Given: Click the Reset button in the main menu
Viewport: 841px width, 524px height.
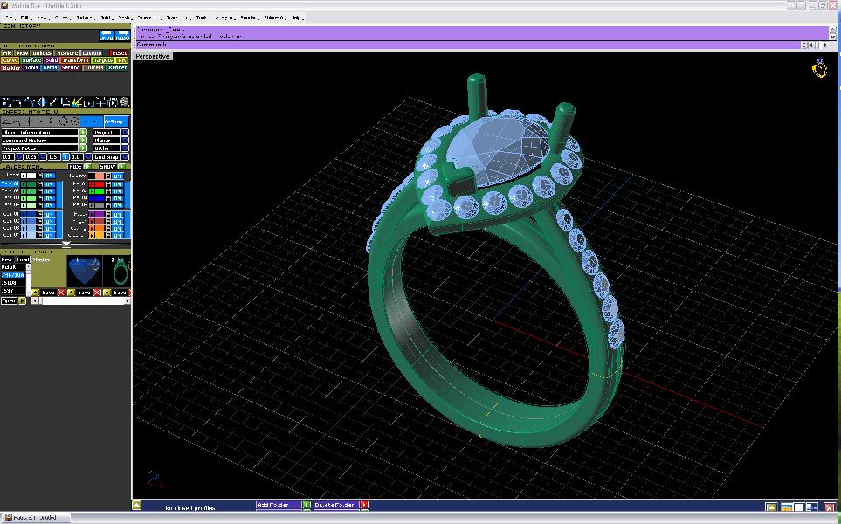Looking at the screenshot, I should [119, 53].
